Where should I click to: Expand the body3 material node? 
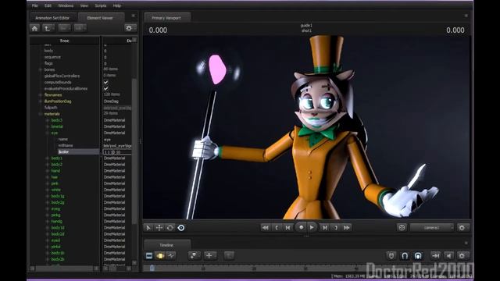48,120
